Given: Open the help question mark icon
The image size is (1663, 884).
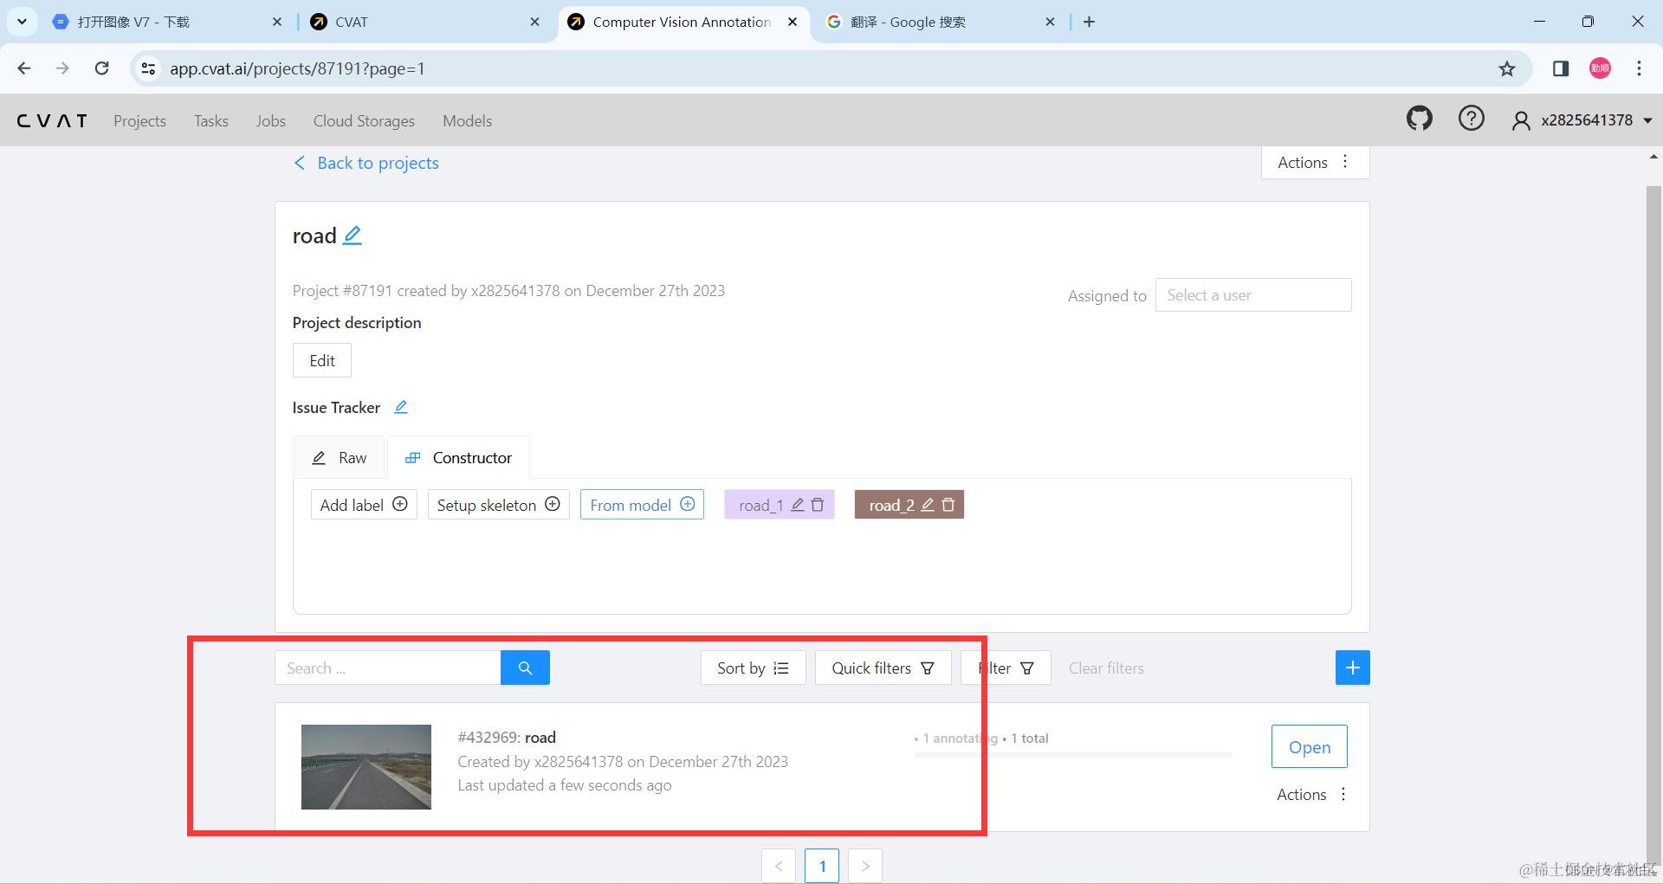Looking at the screenshot, I should (x=1471, y=119).
